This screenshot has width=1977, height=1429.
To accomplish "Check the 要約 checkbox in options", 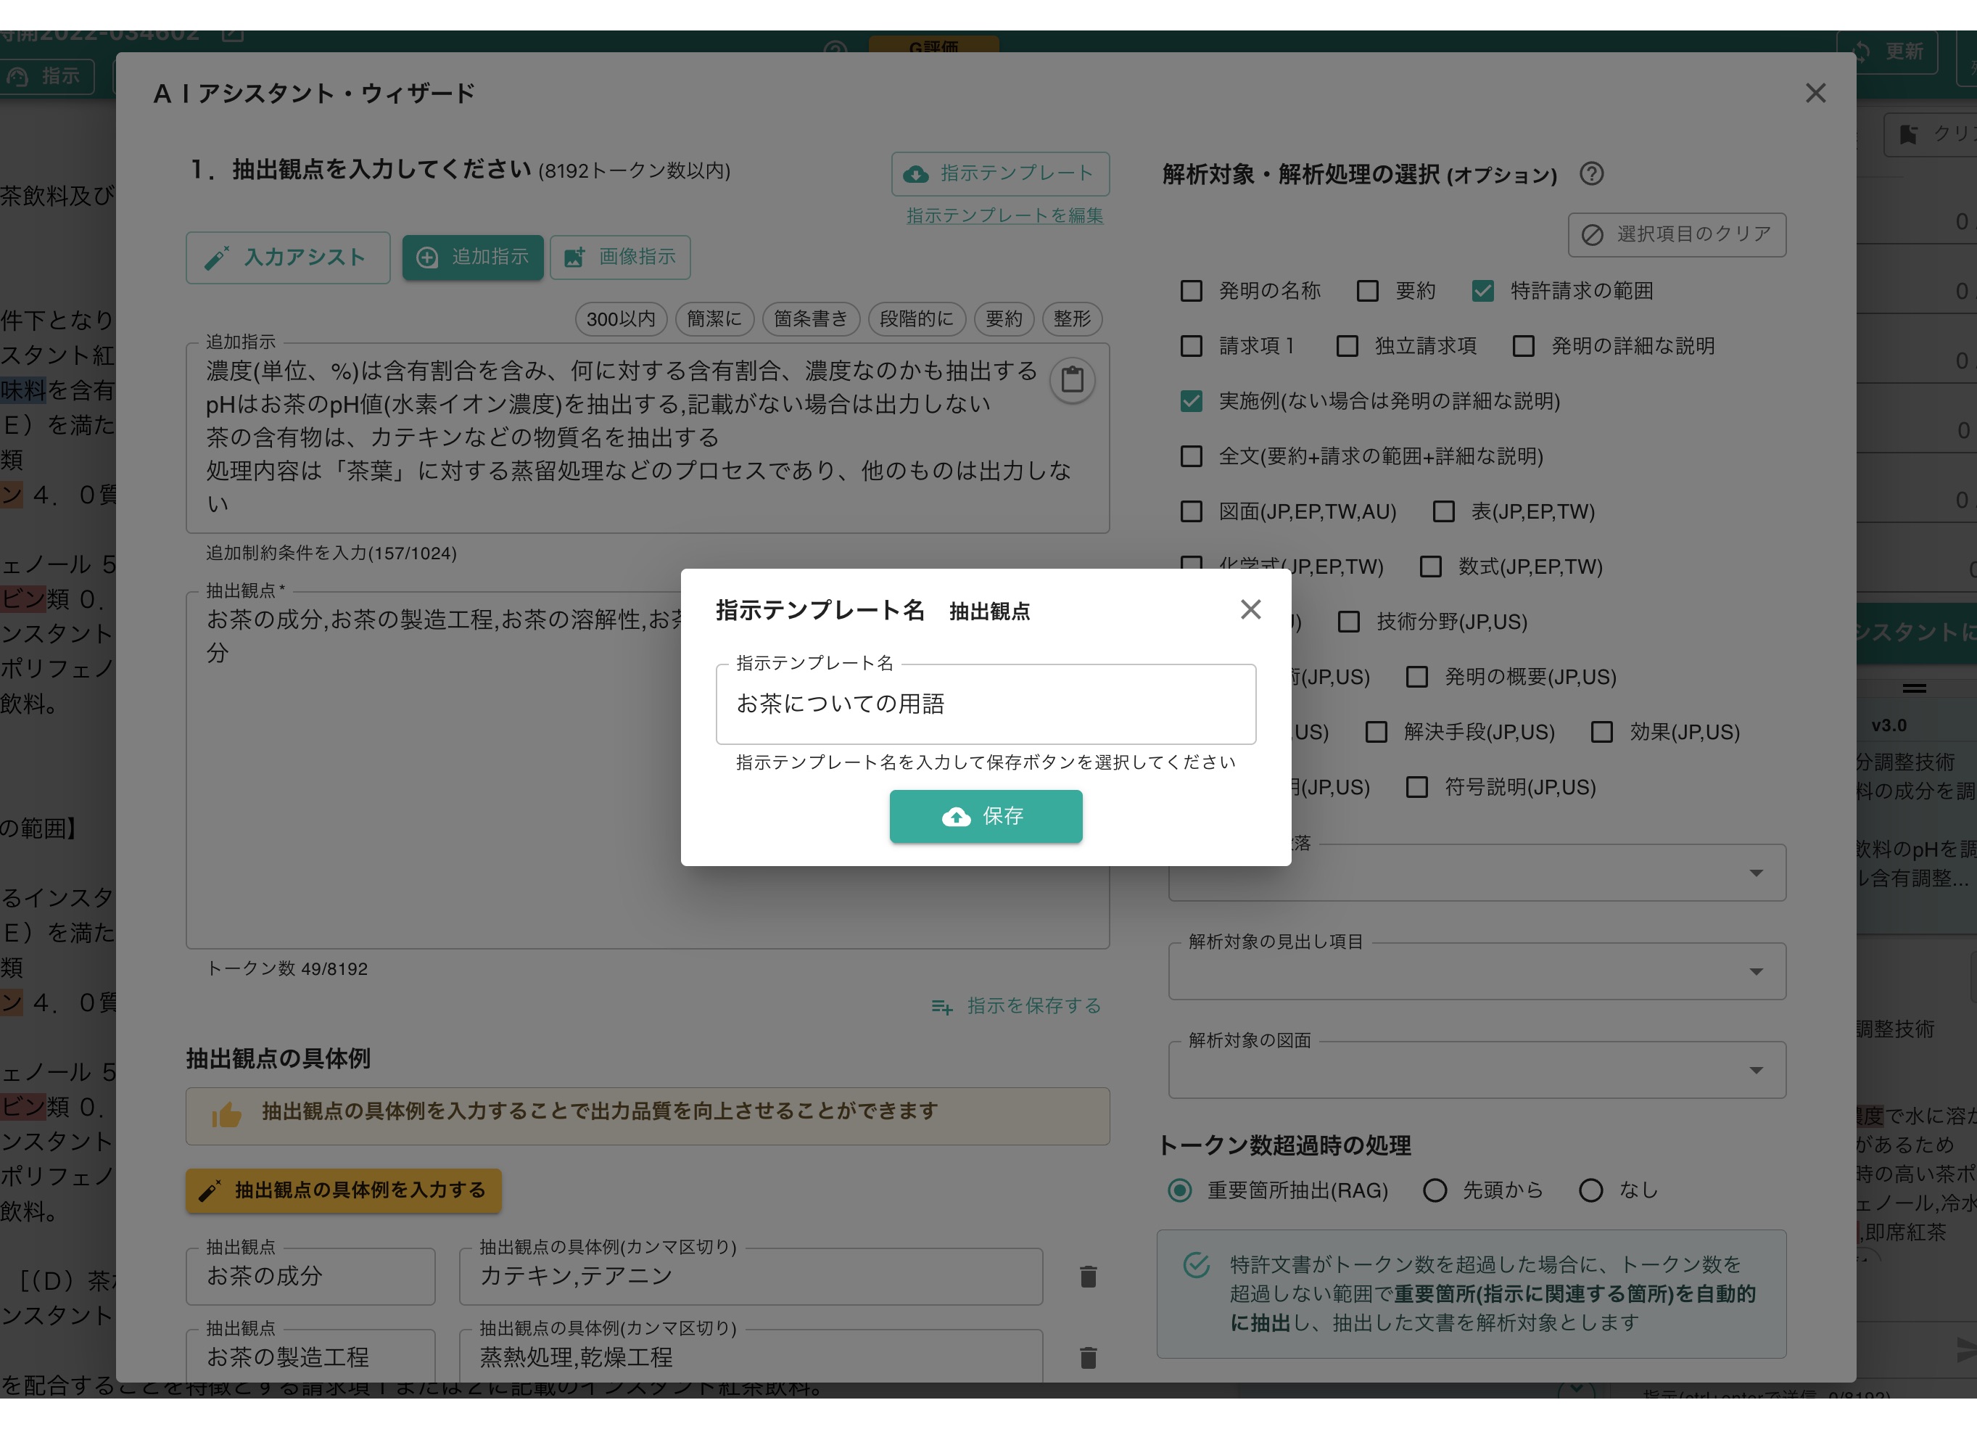I will click(1368, 291).
